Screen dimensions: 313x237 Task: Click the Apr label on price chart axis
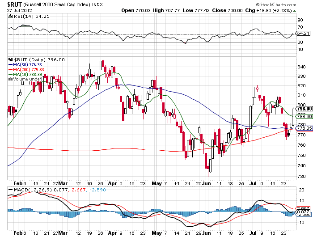tap(112, 183)
